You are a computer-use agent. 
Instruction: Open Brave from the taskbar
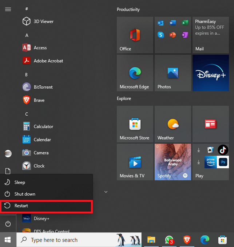[x=187, y=240]
